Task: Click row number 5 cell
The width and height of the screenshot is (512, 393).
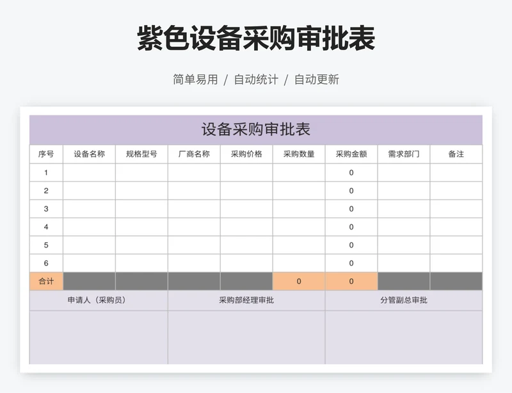Action: [46, 245]
